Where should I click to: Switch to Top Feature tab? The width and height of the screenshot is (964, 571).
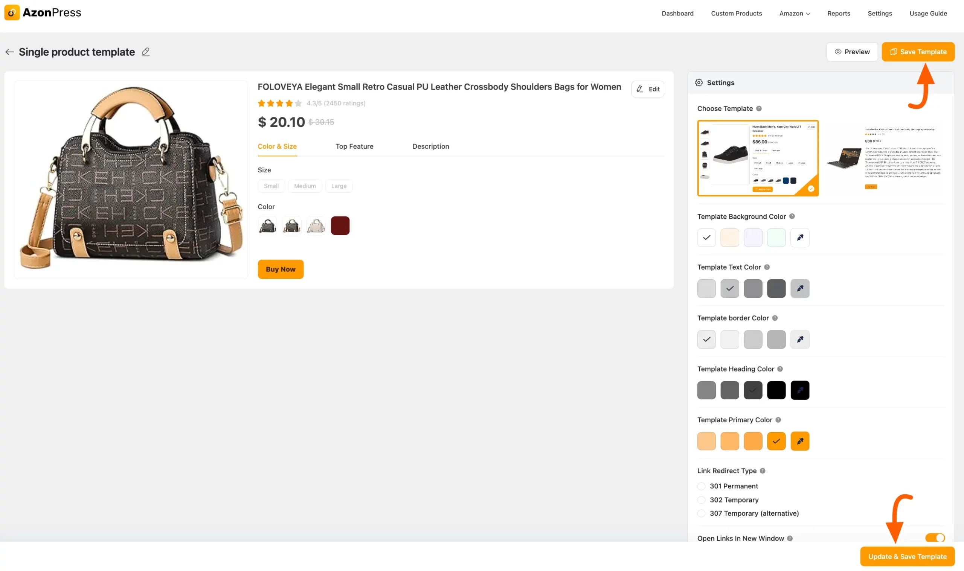[354, 146]
